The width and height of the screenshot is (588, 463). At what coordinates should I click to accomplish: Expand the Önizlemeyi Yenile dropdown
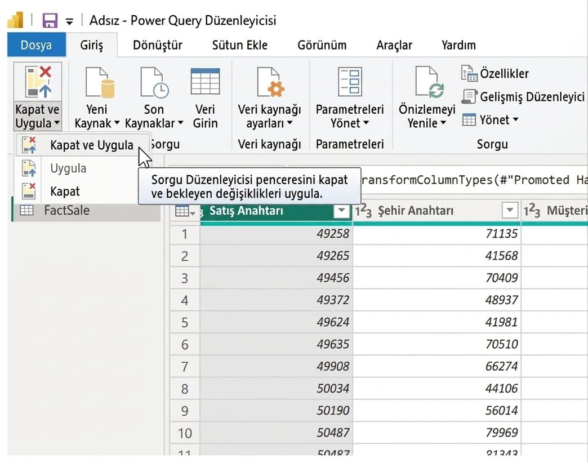tap(443, 123)
